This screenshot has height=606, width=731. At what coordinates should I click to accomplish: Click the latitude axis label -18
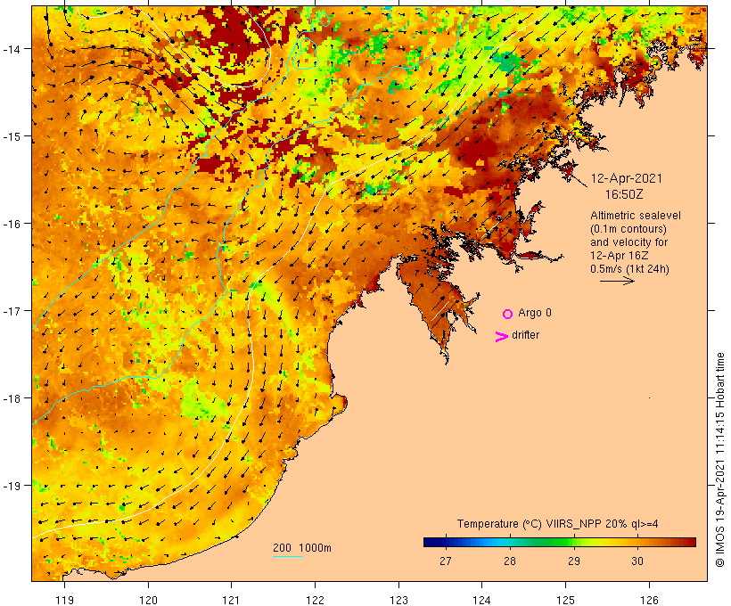pos(11,398)
